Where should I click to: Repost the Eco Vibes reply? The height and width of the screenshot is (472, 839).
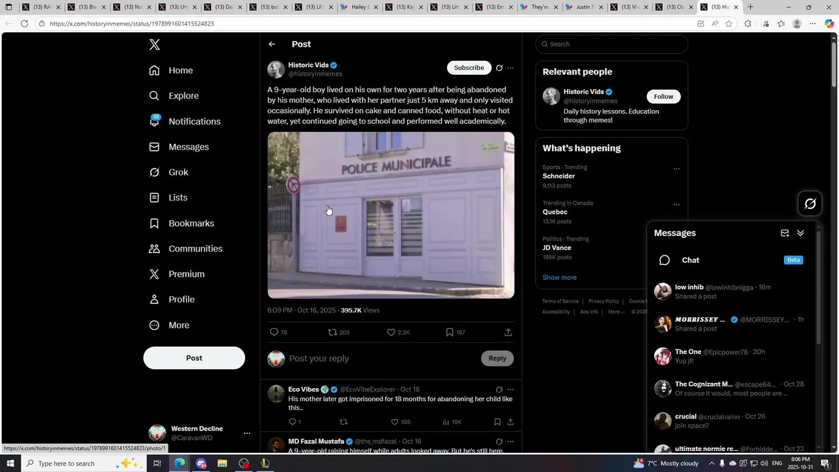[343, 422]
